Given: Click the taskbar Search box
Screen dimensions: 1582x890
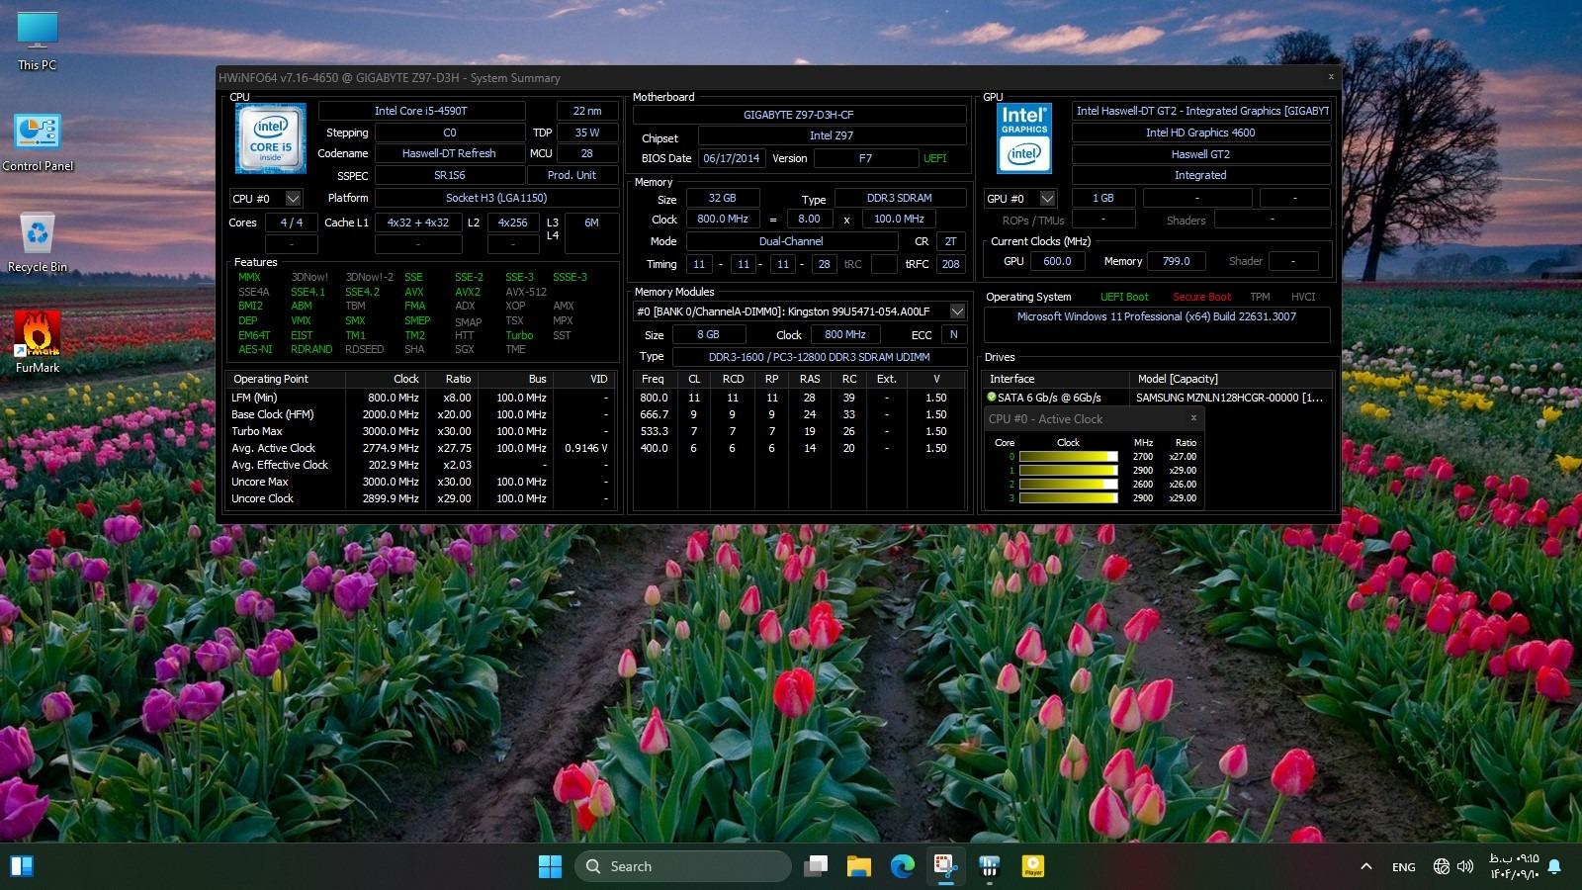Looking at the screenshot, I should coord(682,866).
